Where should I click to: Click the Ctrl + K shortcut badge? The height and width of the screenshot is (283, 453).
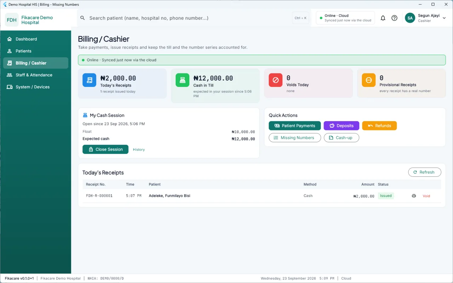300,18
